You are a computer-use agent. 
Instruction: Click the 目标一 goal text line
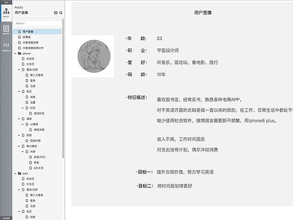coord(185,172)
